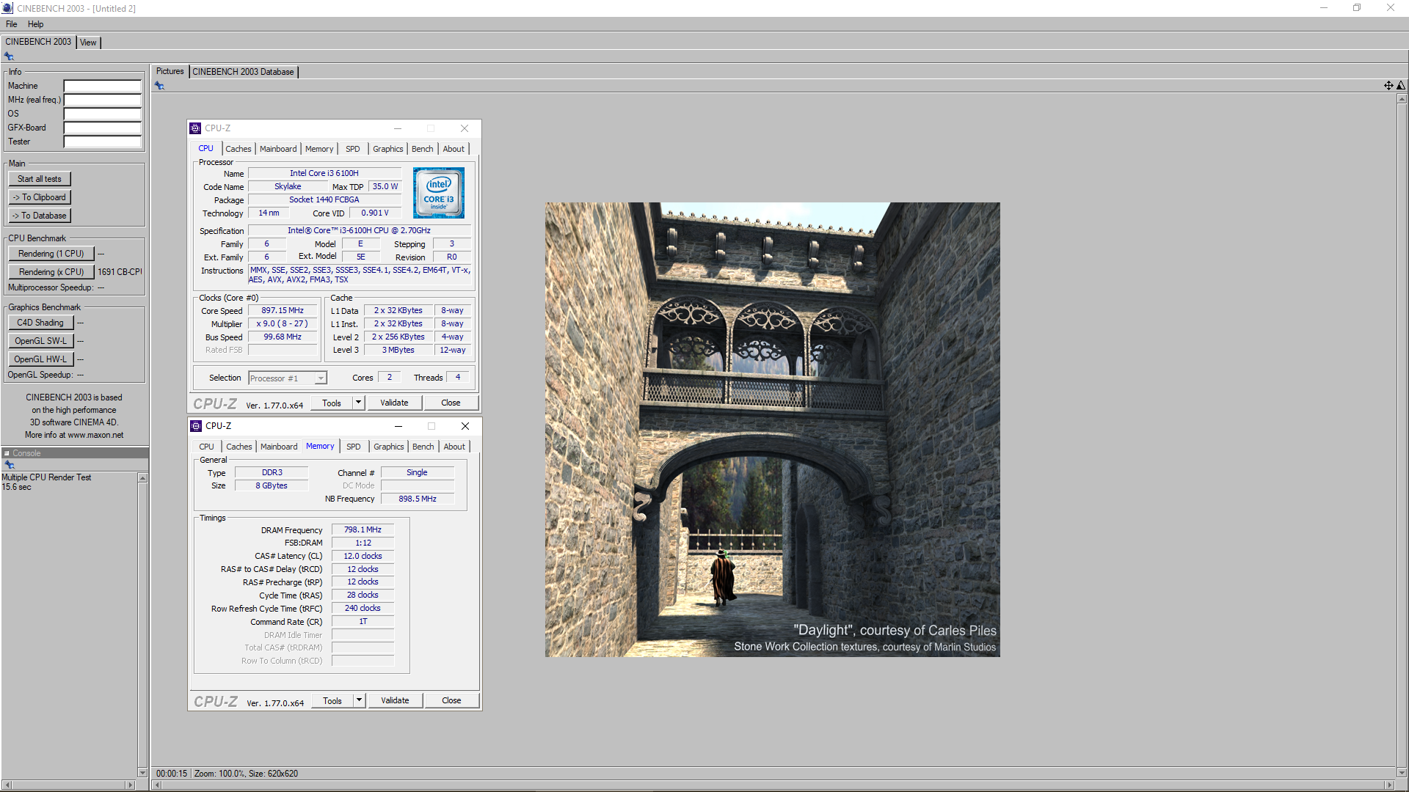Open CPU tab in lower CPU-Z window

point(206,447)
